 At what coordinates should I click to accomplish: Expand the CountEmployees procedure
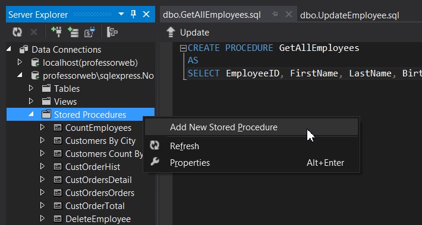[x=42, y=127]
